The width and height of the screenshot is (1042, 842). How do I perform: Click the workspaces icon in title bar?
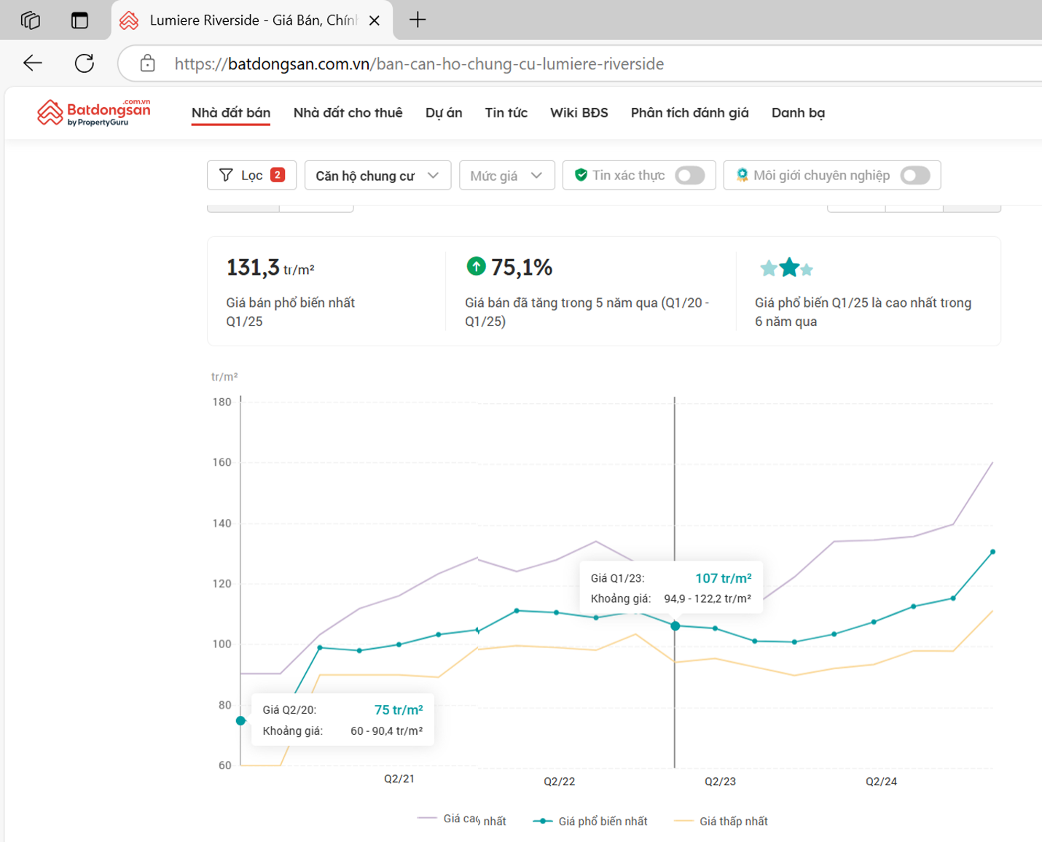coord(31,20)
